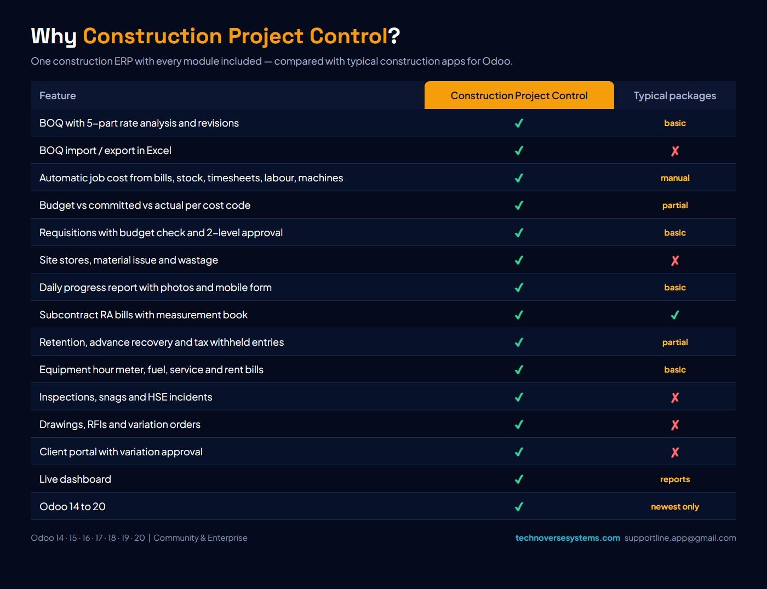The image size is (767, 589).
Task: Click the red X for Inspections, snags and HSE incidents
Action: click(x=675, y=397)
